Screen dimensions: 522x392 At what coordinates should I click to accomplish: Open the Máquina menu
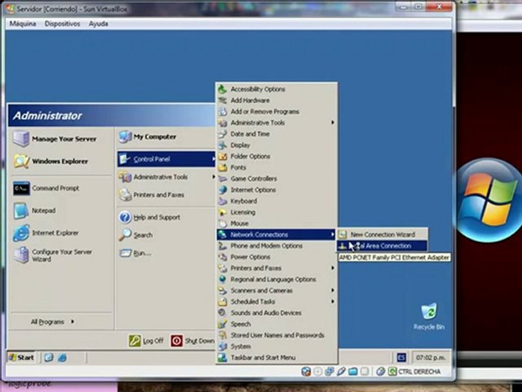[x=23, y=23]
